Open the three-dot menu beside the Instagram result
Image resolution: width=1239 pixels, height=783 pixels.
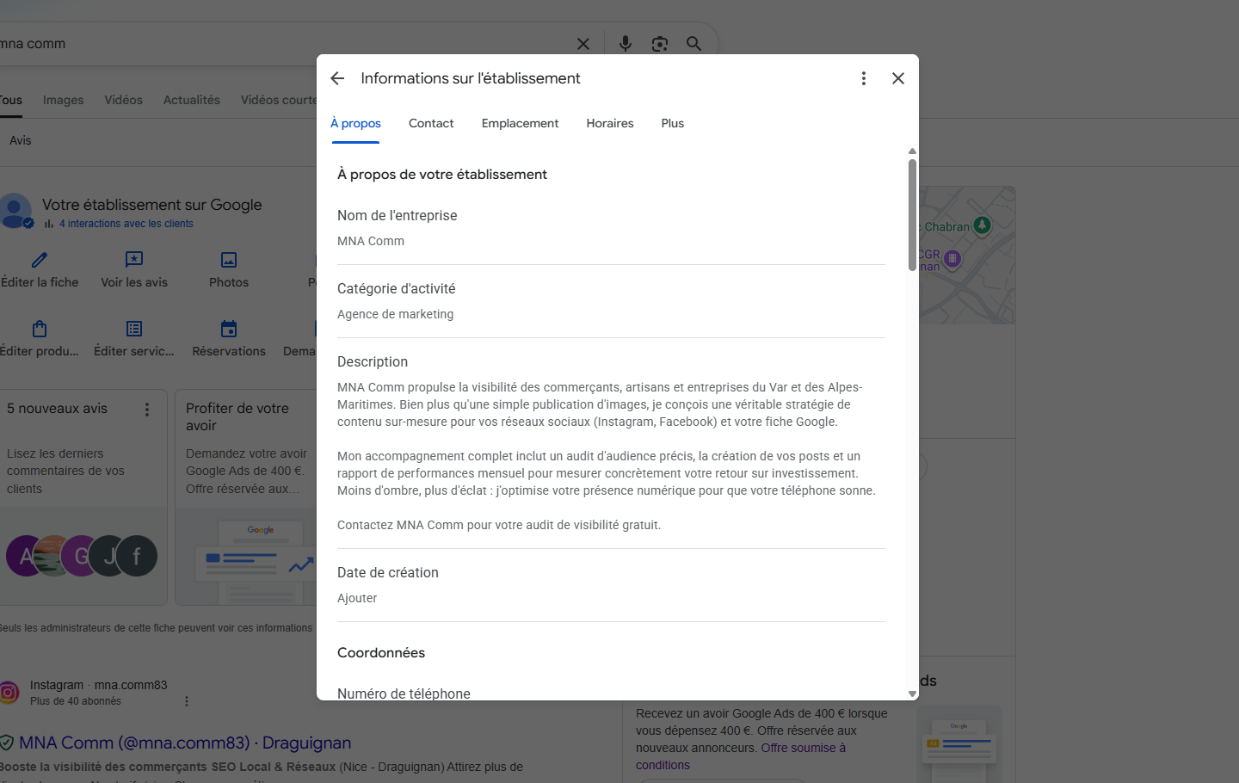(187, 701)
